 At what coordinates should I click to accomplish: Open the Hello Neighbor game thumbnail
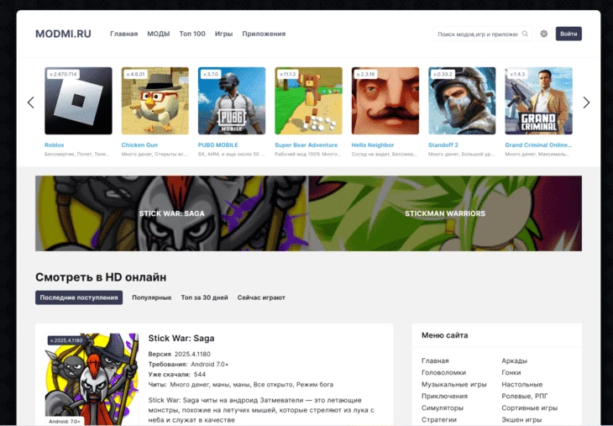(385, 101)
